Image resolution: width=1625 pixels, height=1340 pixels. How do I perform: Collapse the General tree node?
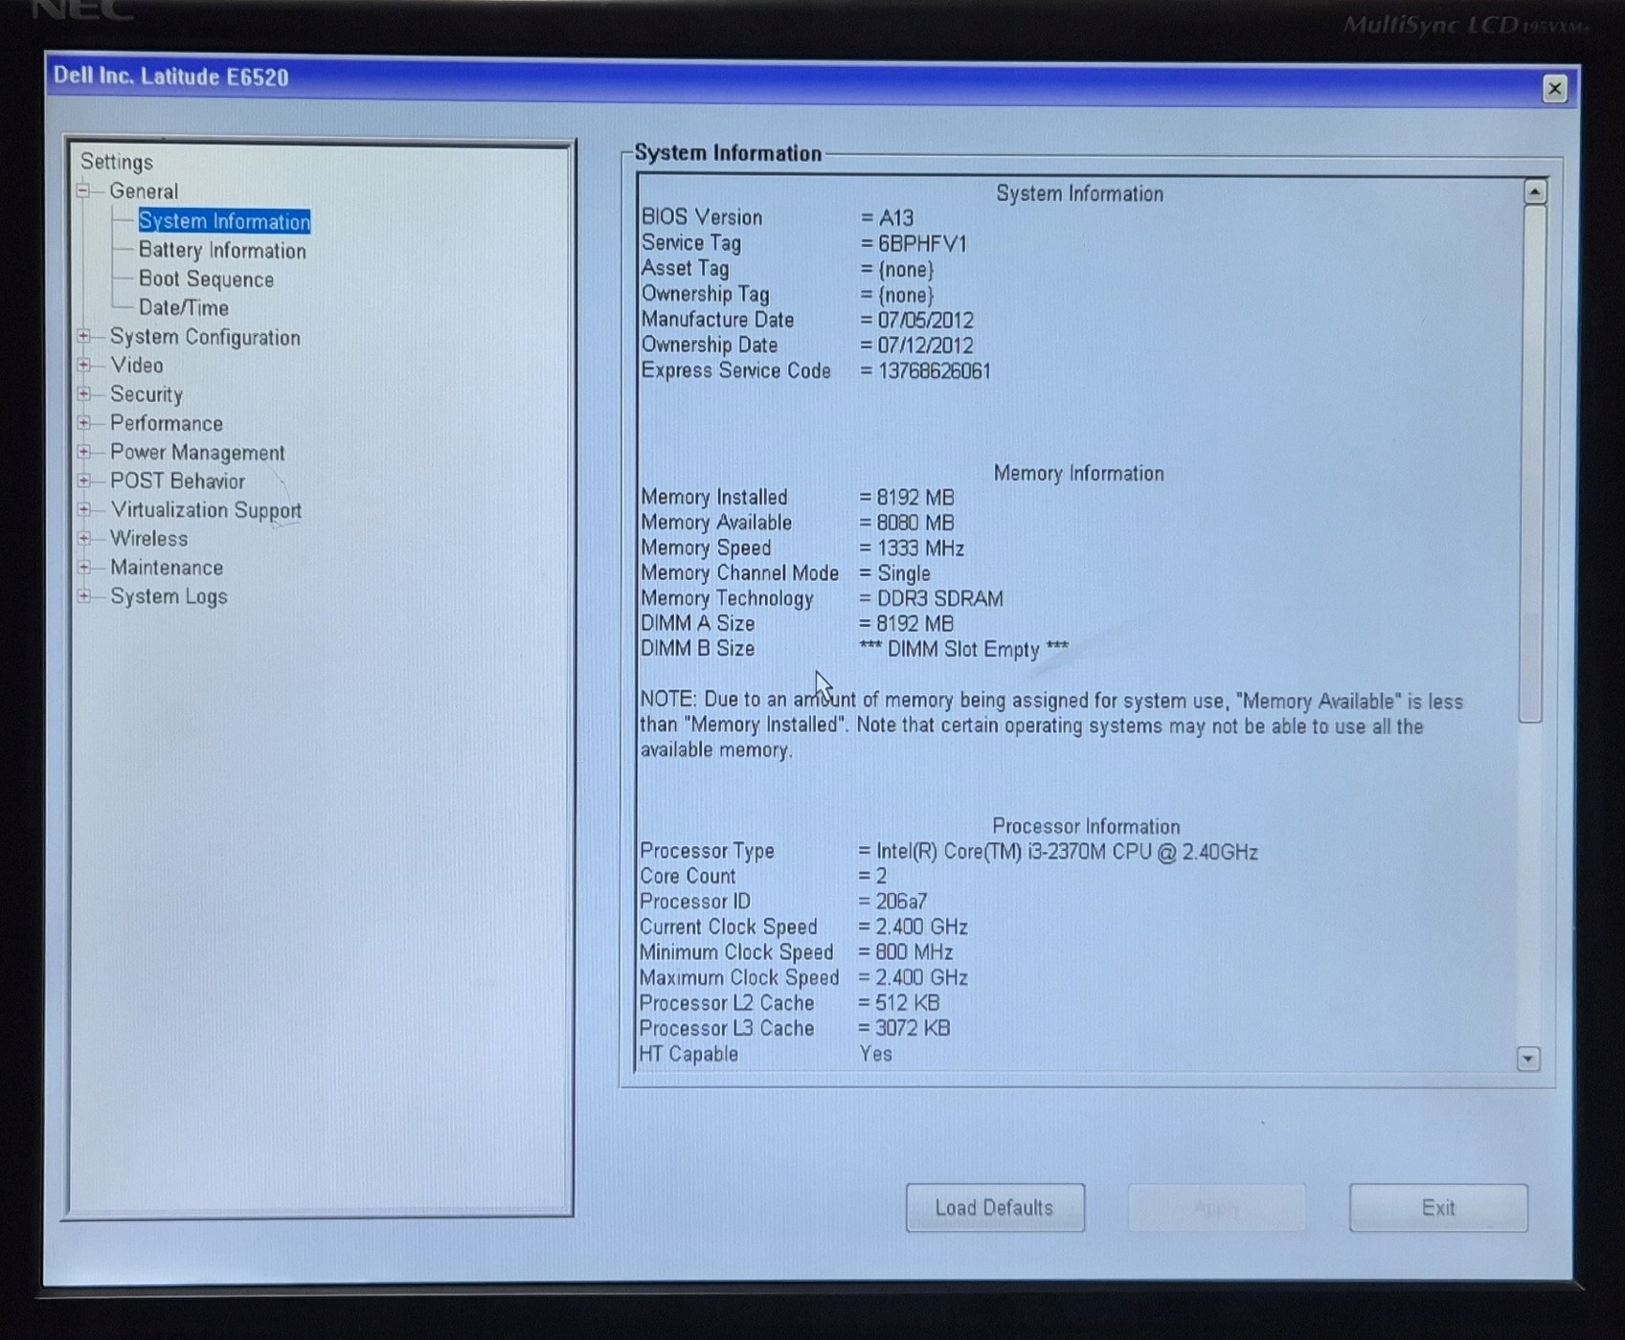84,190
